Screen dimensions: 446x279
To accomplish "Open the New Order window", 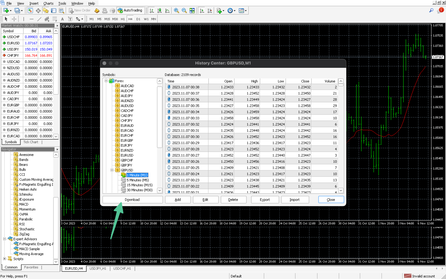I will (x=80, y=10).
